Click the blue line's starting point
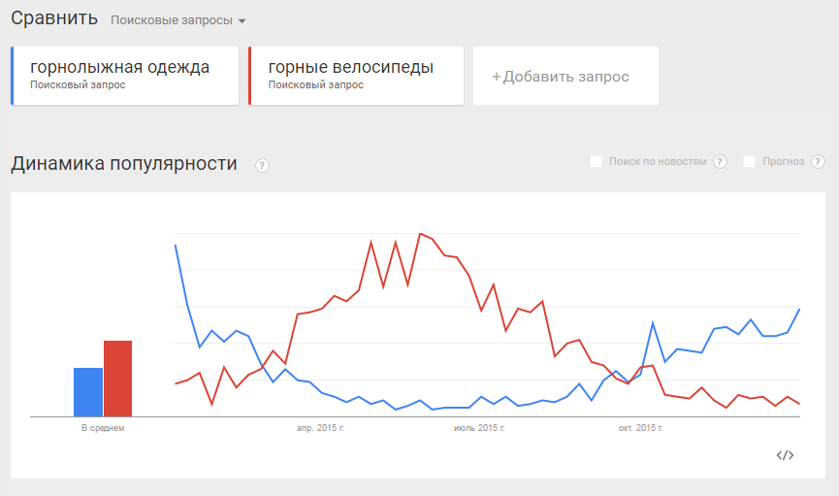This screenshot has height=496, width=839. click(x=176, y=245)
